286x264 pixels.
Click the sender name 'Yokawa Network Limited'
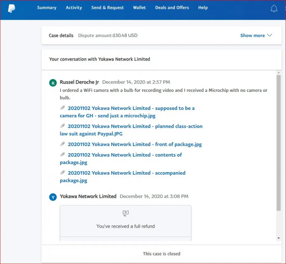click(x=88, y=196)
